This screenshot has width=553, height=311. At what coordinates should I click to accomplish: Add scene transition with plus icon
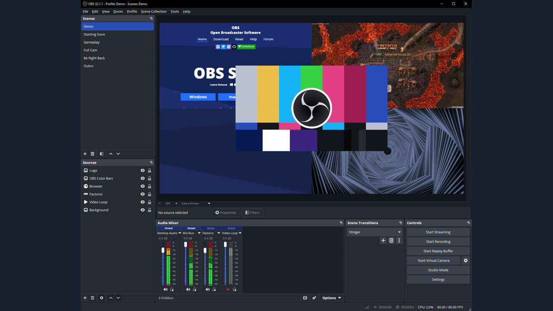[383, 241]
